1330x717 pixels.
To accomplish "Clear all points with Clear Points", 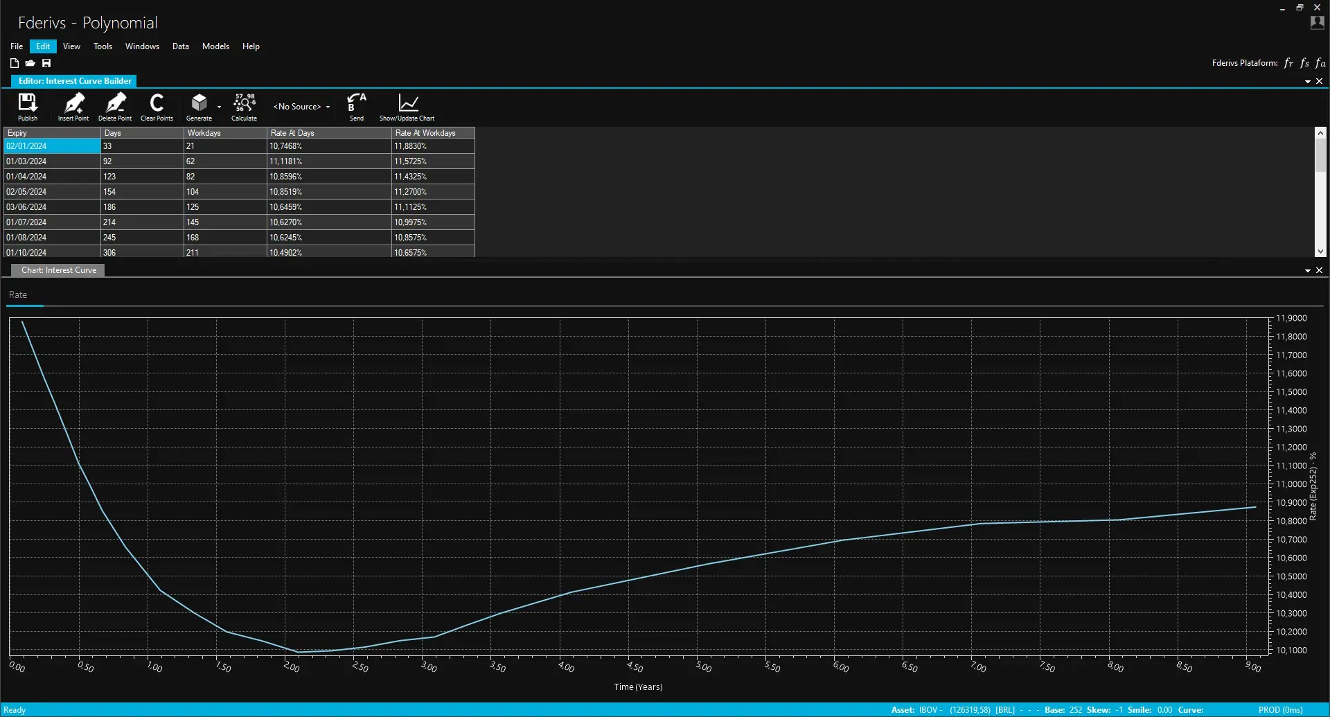I will (157, 106).
